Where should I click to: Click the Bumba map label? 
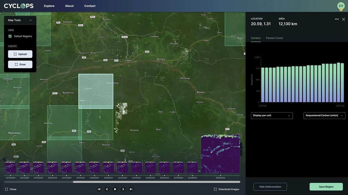pyautogui.click(x=161, y=59)
